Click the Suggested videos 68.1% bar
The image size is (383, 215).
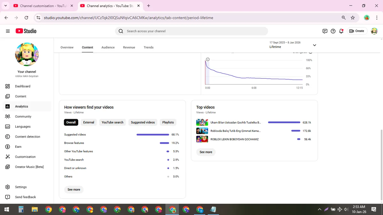pyautogui.click(x=153, y=135)
